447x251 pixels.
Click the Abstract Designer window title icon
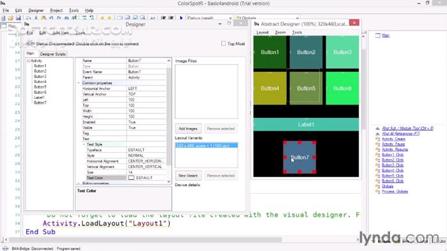click(257, 24)
